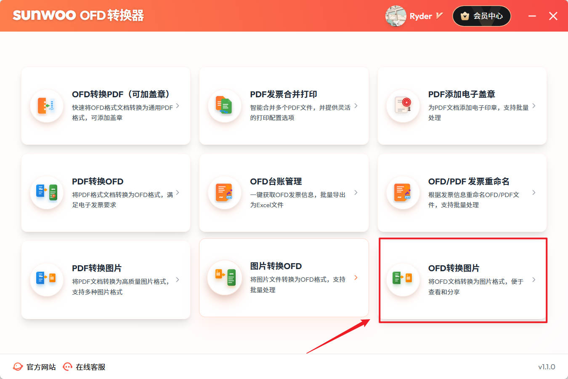
Task: Click description 根据发票信息重命名OFD/PDF文件
Action: (x=474, y=200)
